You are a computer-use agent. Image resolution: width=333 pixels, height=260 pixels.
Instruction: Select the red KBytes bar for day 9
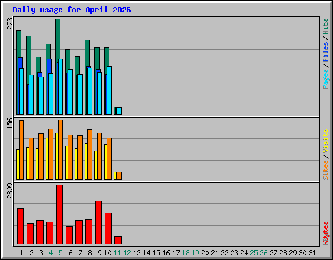98,222
